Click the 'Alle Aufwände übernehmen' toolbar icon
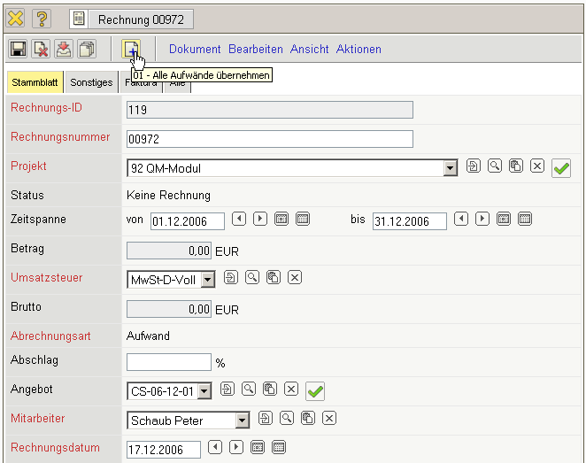 (x=130, y=50)
